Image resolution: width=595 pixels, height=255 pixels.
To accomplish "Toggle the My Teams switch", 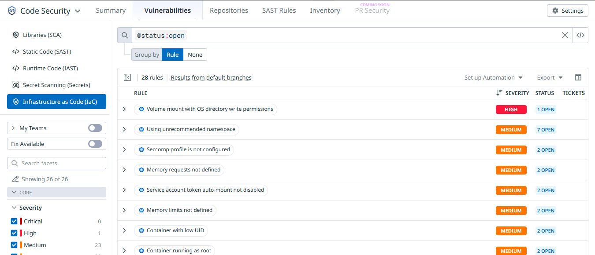I will (95, 128).
